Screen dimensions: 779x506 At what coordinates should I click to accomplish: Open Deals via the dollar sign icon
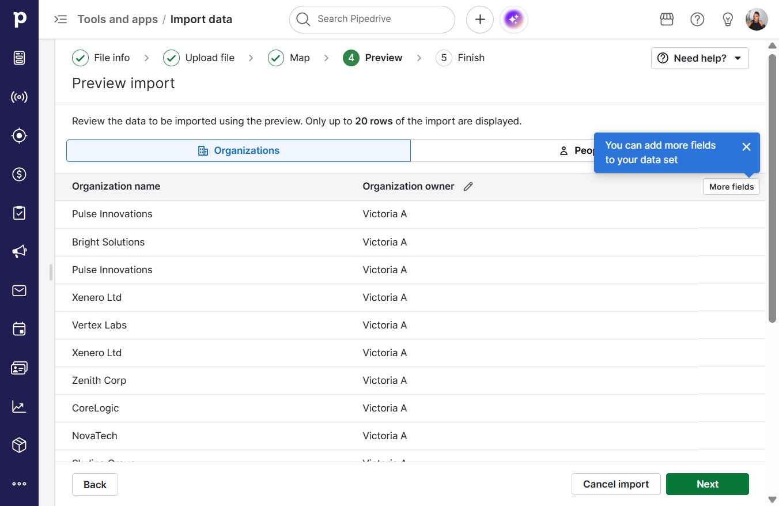[x=20, y=174]
